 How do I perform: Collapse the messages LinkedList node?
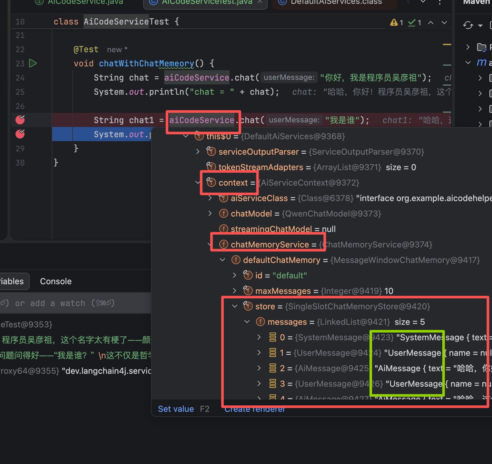pos(247,322)
